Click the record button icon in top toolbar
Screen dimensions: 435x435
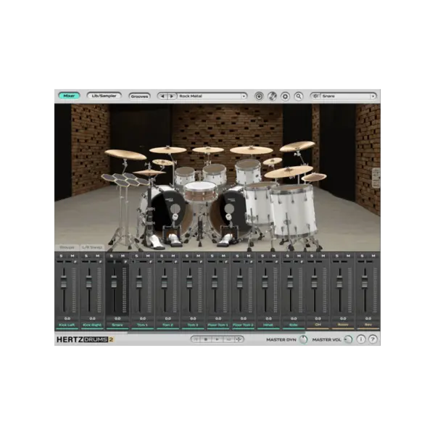pyautogui.click(x=259, y=96)
